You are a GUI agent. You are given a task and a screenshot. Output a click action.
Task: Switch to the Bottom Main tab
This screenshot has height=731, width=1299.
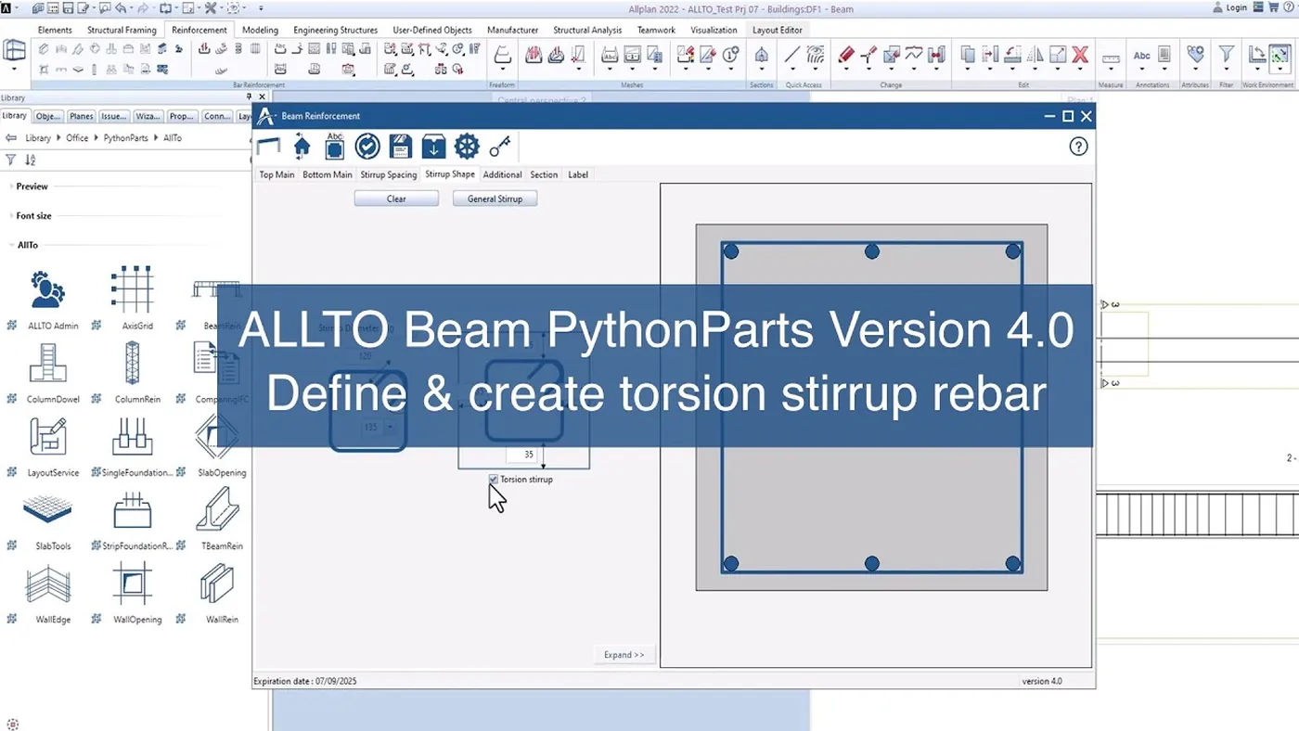(x=328, y=174)
